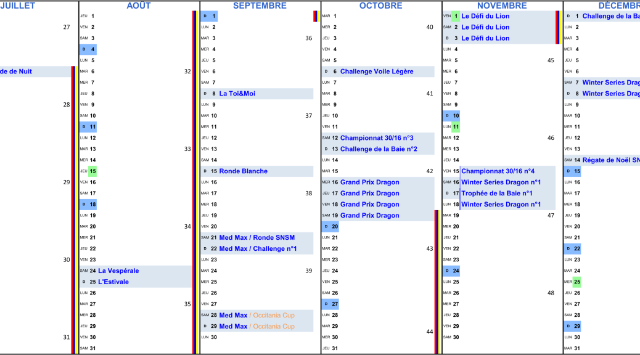Click week number 48 in November
Image resolution: width=640 pixels, height=355 pixels.
(551, 293)
